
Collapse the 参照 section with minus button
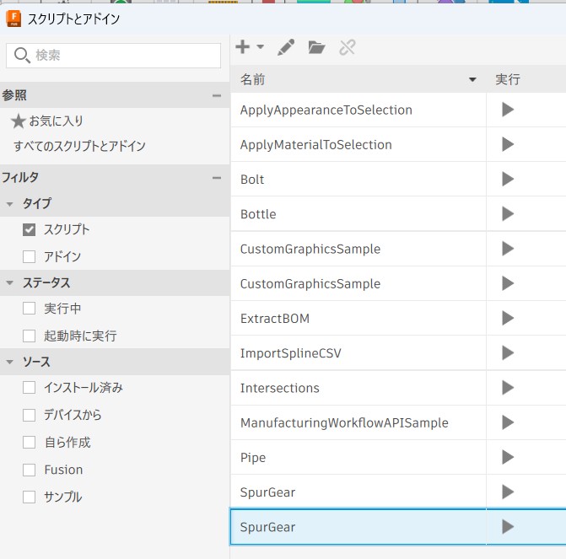(217, 95)
